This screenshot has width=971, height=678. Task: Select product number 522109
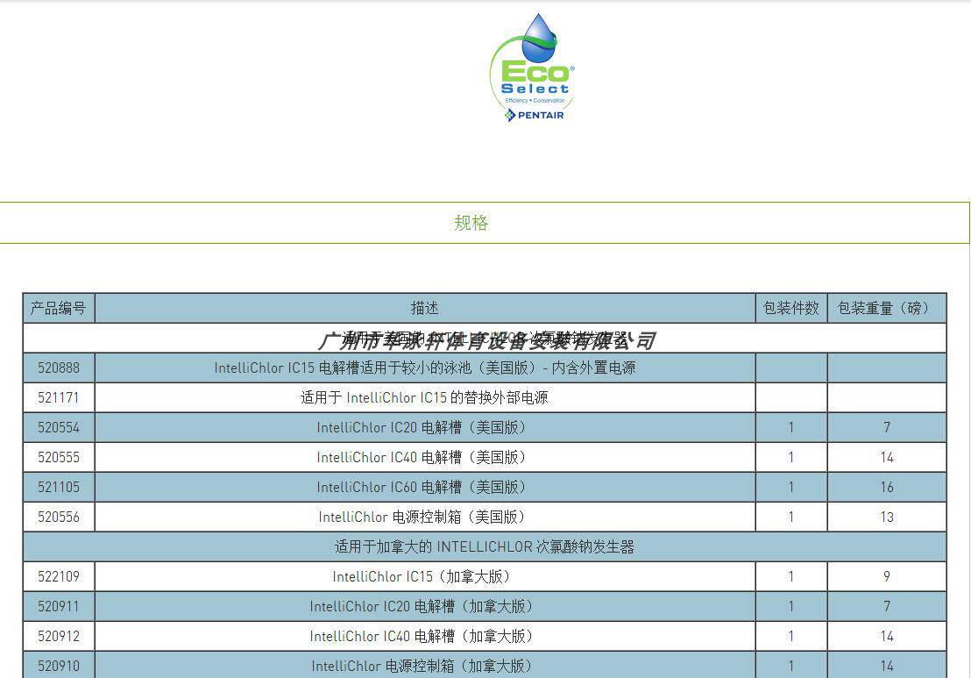pyautogui.click(x=58, y=576)
